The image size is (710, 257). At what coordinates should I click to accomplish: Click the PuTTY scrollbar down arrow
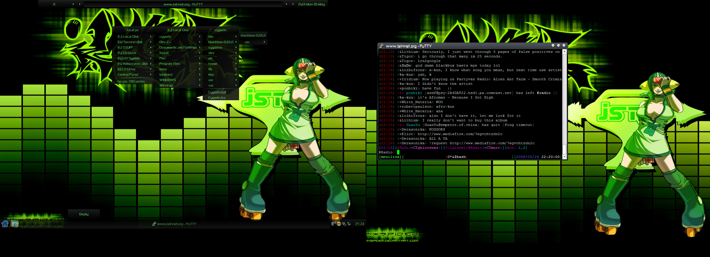pyautogui.click(x=565, y=157)
